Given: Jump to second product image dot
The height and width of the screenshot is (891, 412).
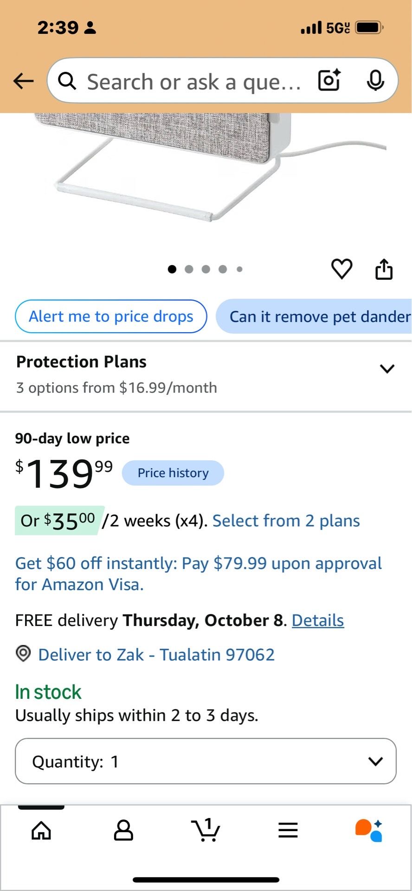Looking at the screenshot, I should coord(189,269).
